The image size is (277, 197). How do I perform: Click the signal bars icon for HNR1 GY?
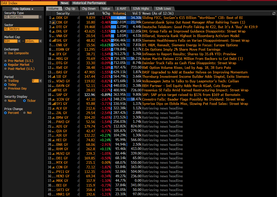pyautogui.click(x=54, y=194)
